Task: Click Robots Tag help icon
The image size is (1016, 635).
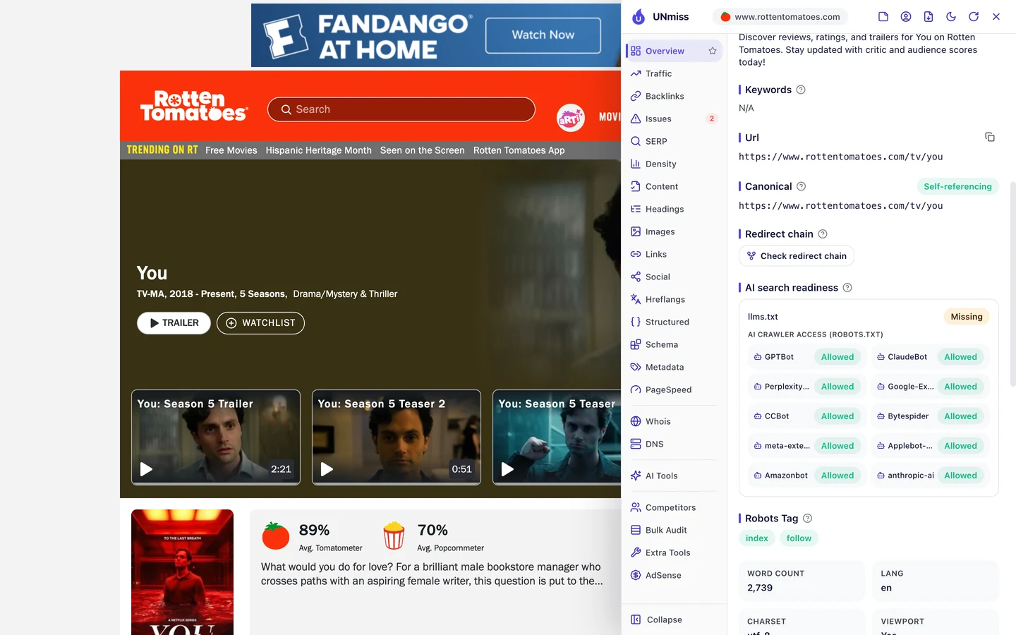Action: [808, 519]
